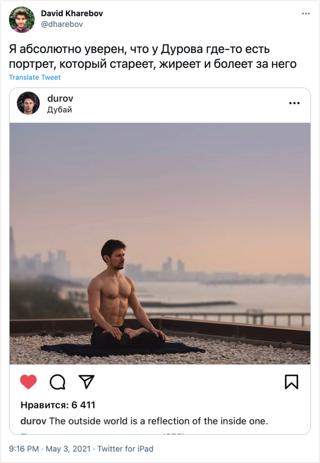This screenshot has height=463, width=320.
Task: Save the post with the bookmark icon
Action: pos(292,382)
